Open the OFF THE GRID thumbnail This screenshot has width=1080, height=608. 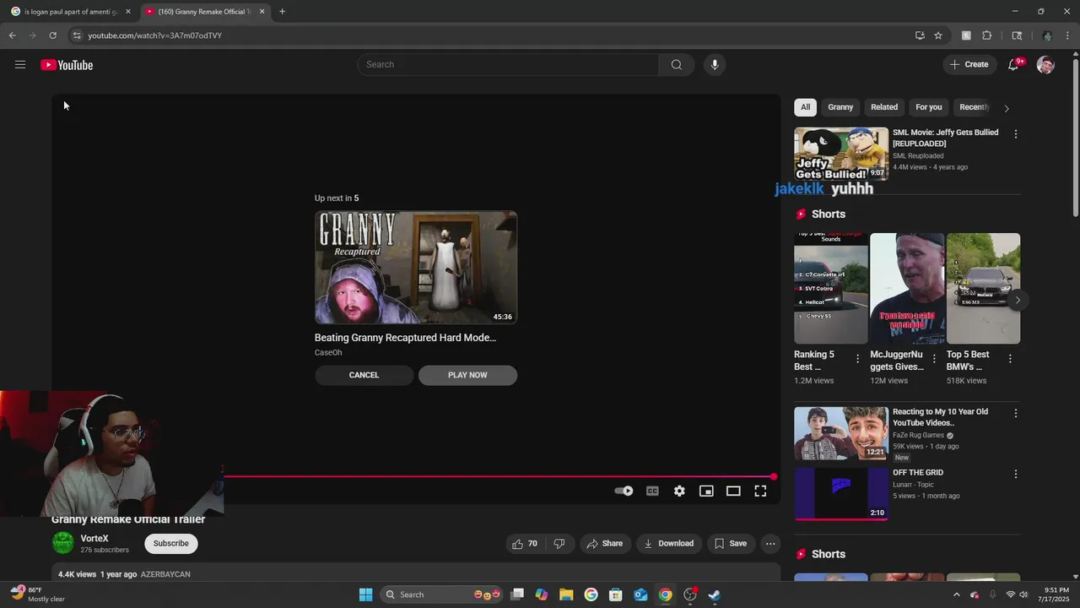point(841,494)
